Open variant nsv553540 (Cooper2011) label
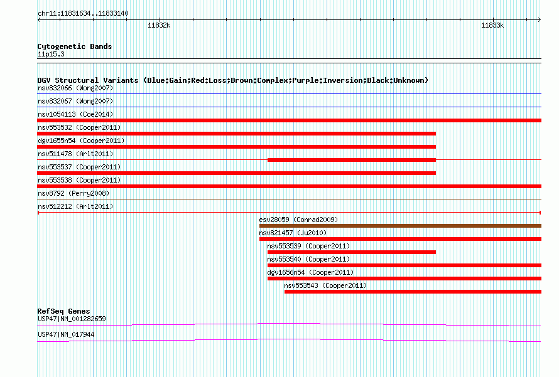559x377 pixels. [x=308, y=259]
